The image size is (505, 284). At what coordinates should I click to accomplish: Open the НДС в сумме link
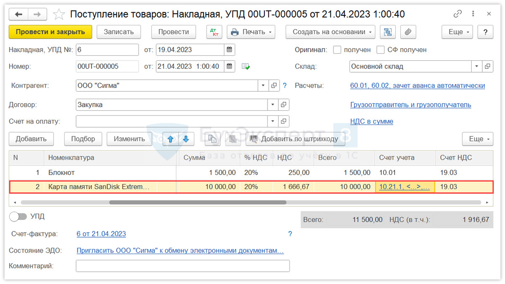pyautogui.click(x=372, y=121)
